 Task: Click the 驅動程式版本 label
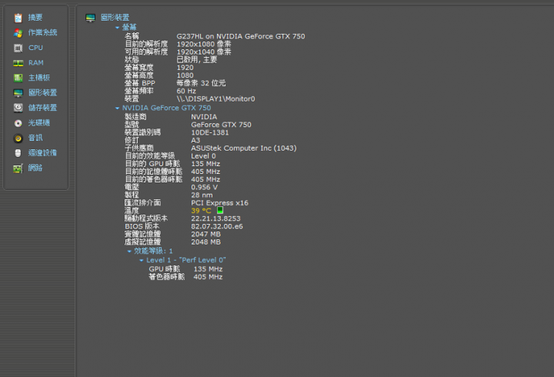tap(146, 218)
